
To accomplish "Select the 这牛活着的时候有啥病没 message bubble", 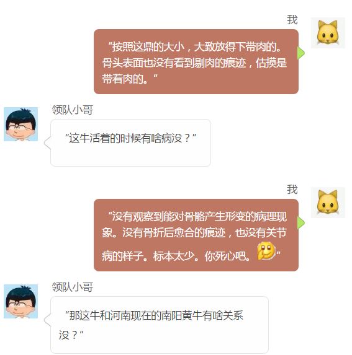I will pos(130,143).
